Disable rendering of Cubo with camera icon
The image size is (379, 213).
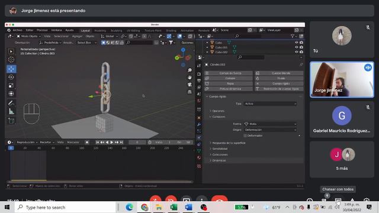click(x=301, y=43)
